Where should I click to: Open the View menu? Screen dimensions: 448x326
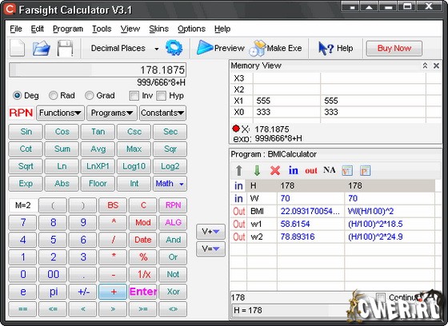pos(130,29)
